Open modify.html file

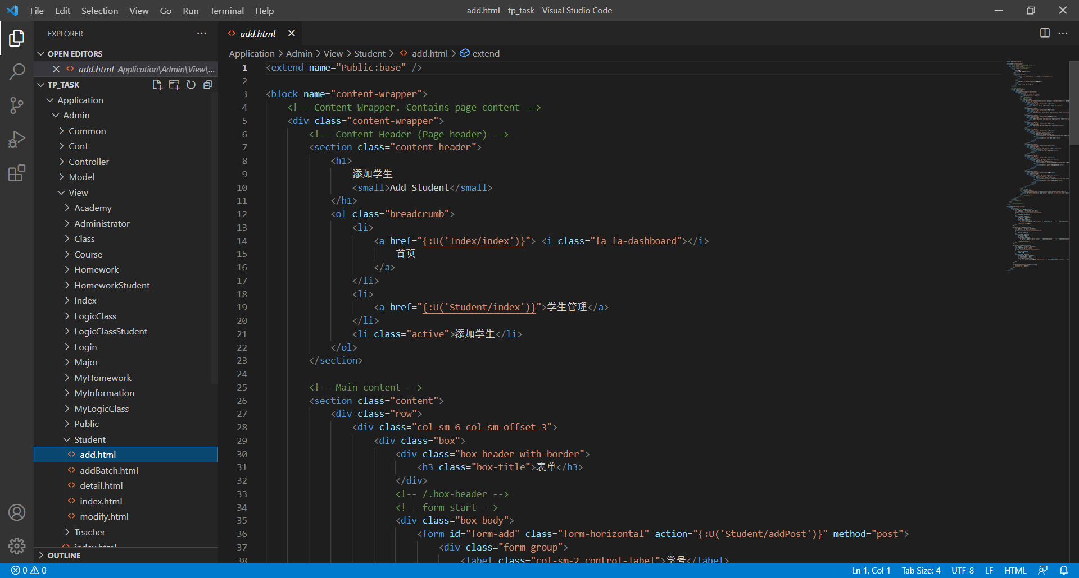click(x=126, y=516)
